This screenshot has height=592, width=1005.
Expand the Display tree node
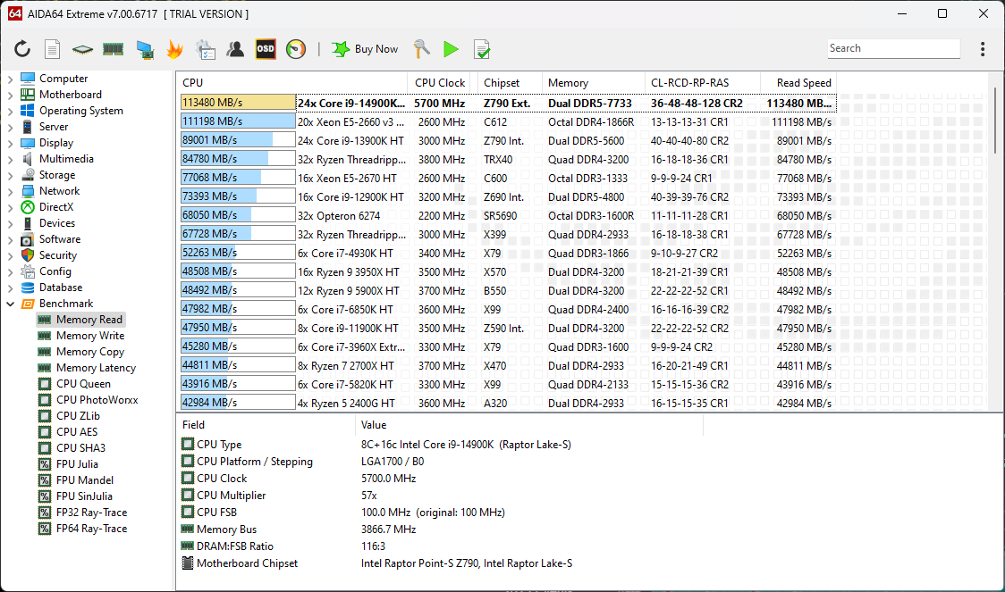pos(10,143)
